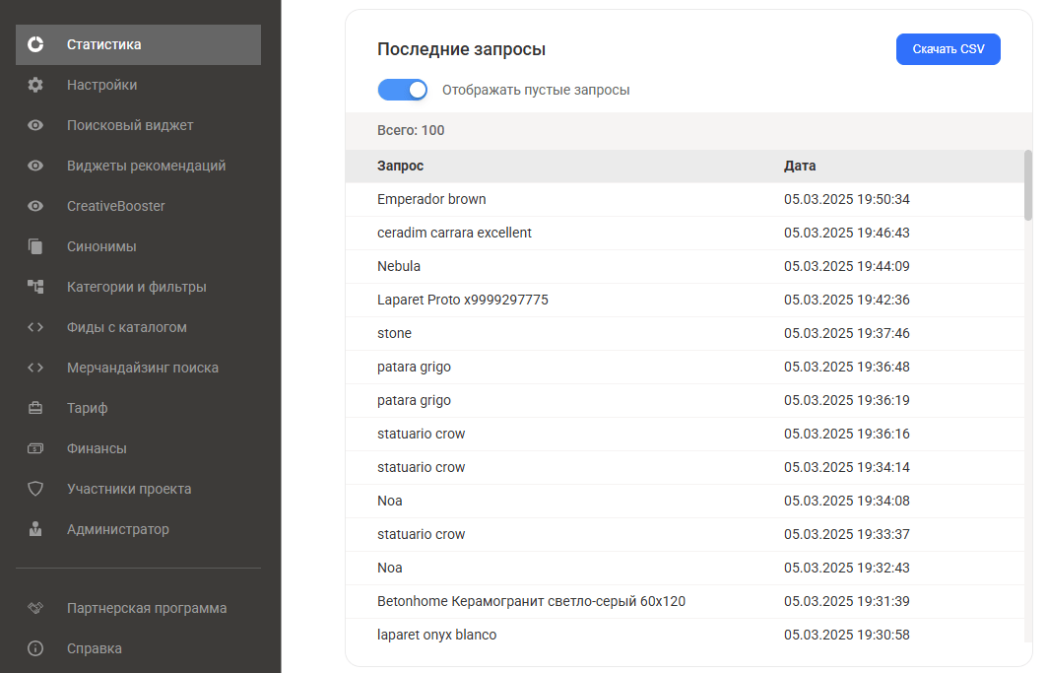The width and height of the screenshot is (1047, 673).
Task: Click the eye icon beside Поисковый виджет
Action: [35, 125]
